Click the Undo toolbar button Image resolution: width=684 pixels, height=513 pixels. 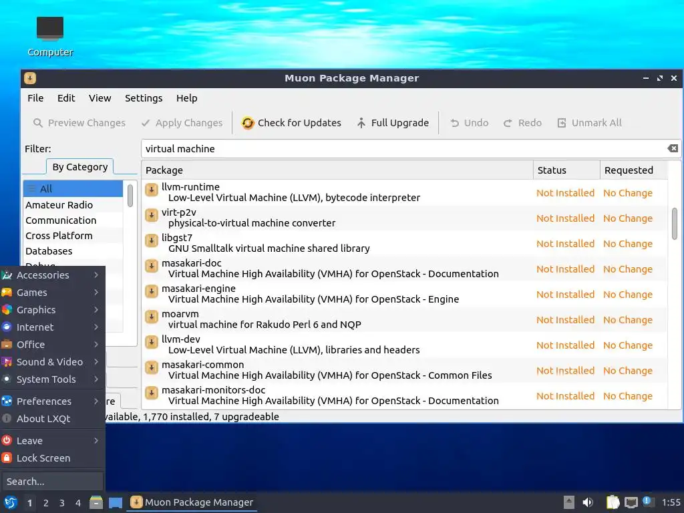click(469, 123)
